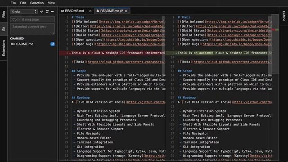
Task: Select README.md in the Changed list
Action: coord(33,44)
